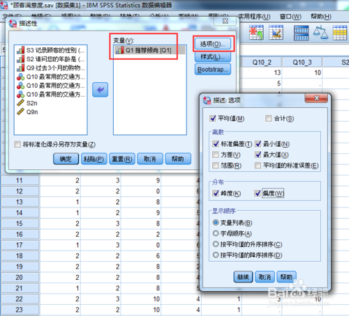Image resolution: width=349 pixels, height=316 pixels.
Task: Select row header 20 in data grid
Action: 20,278
